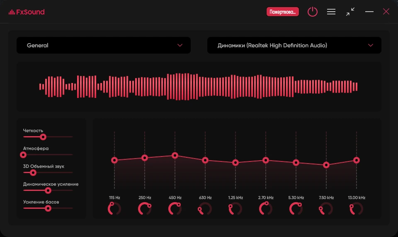Open the Динамики (Realtek High Definition Audio) output dropdown
The width and height of the screenshot is (398, 237).
[294, 45]
